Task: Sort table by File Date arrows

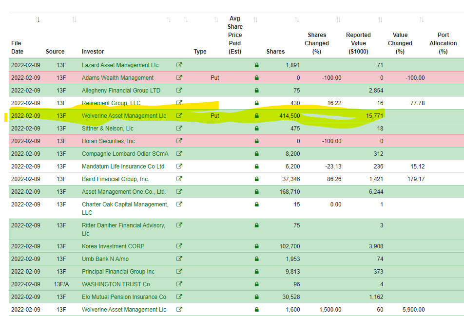Action: click(x=38, y=19)
